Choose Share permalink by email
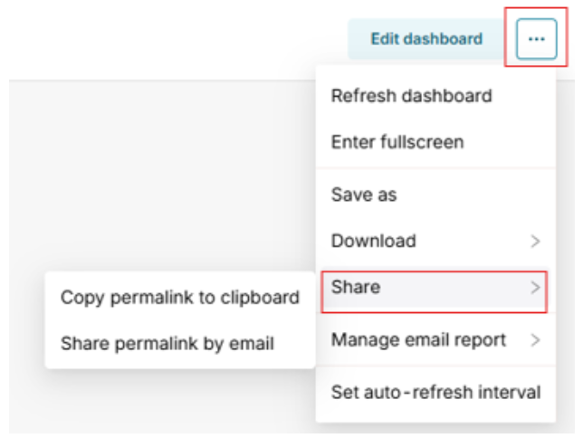 click(167, 344)
